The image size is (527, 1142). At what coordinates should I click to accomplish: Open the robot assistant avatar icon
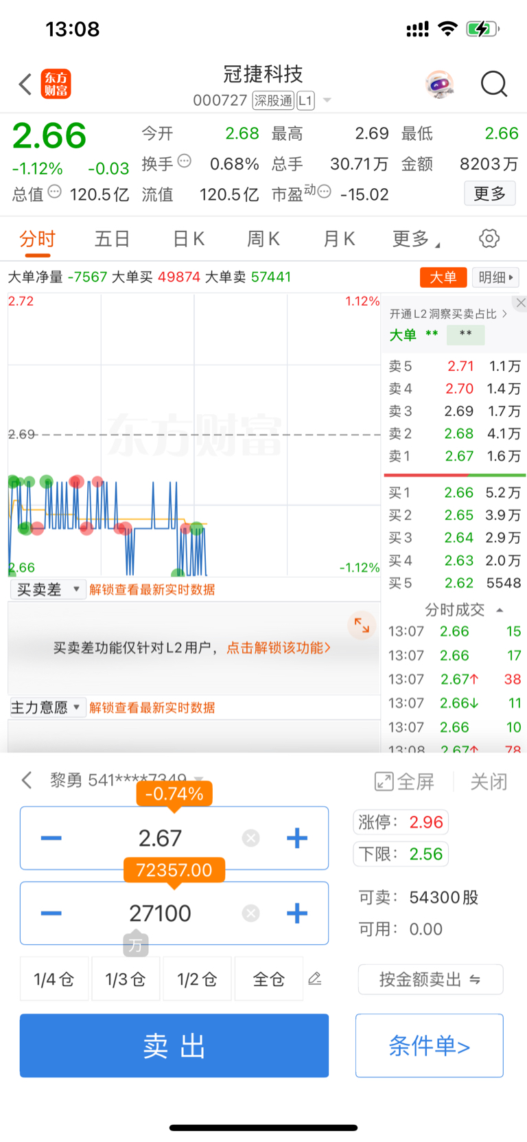pos(439,84)
